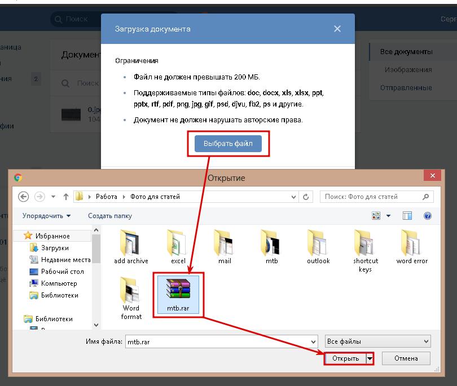Go back with the Back arrow

(23, 197)
